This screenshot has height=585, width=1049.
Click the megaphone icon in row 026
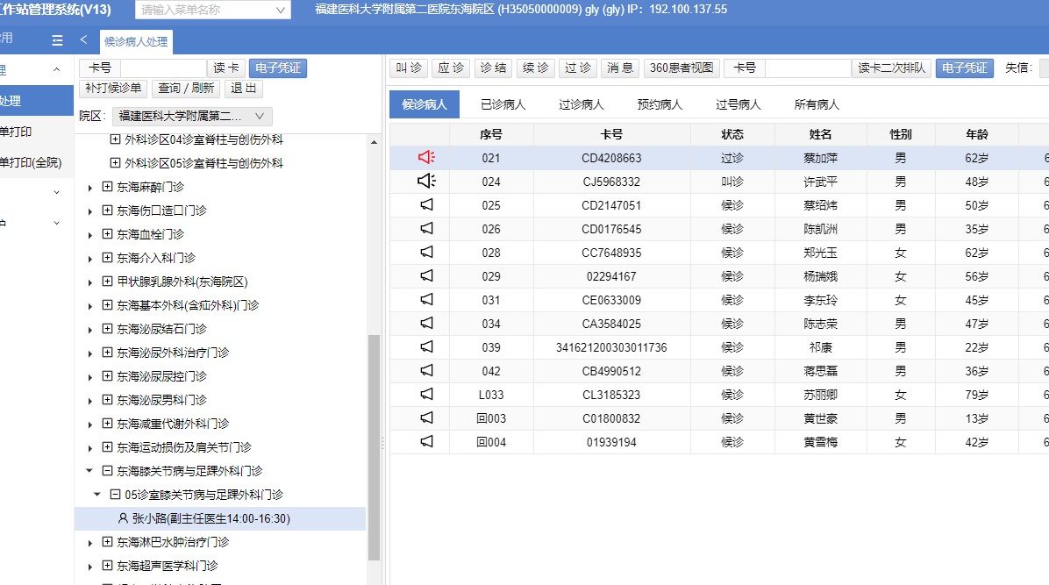coord(426,229)
